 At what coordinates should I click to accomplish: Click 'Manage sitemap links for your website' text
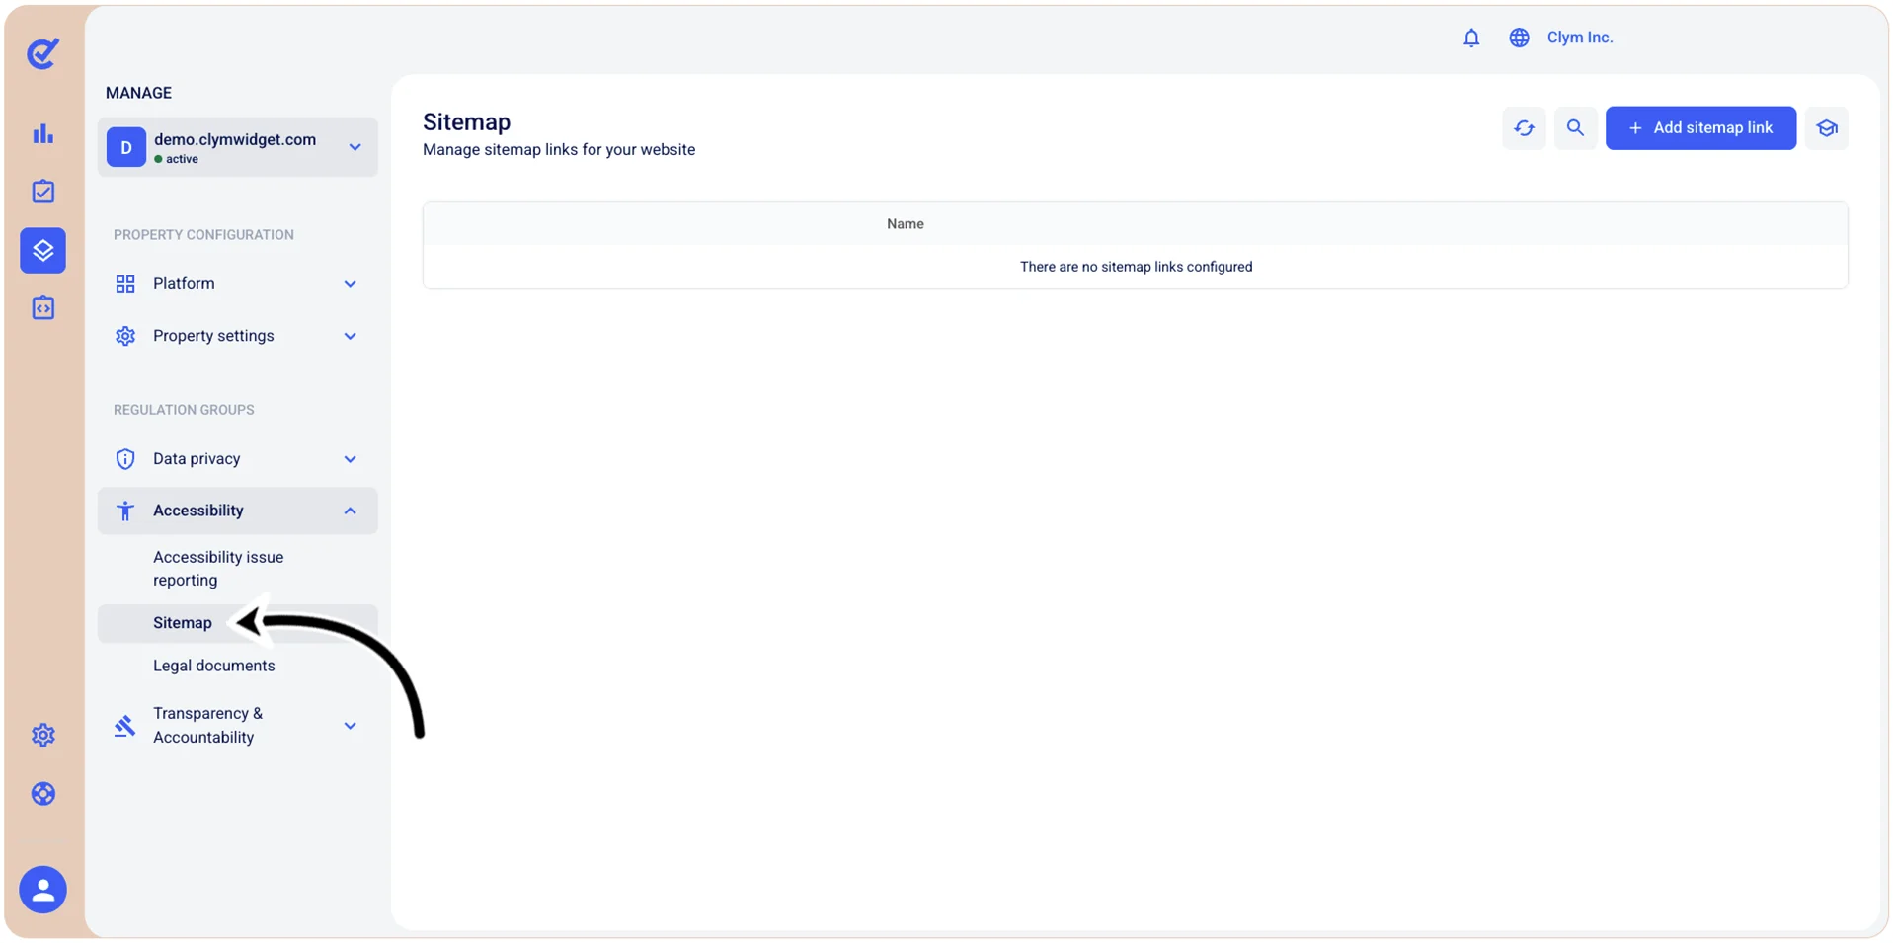tap(559, 150)
